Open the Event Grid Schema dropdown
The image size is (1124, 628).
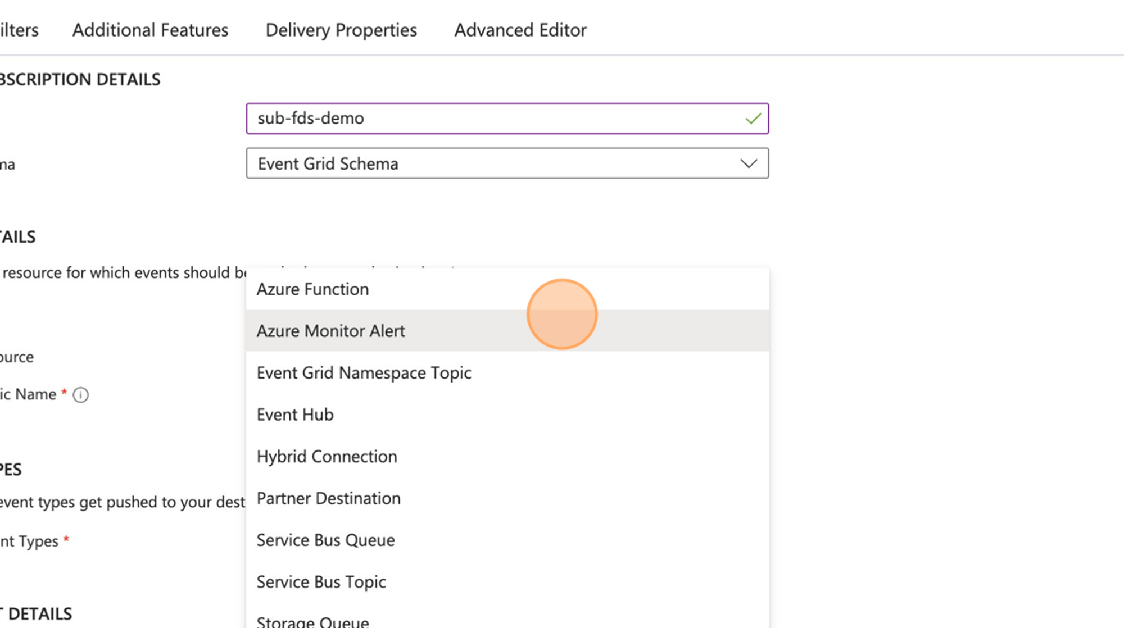[x=507, y=163]
